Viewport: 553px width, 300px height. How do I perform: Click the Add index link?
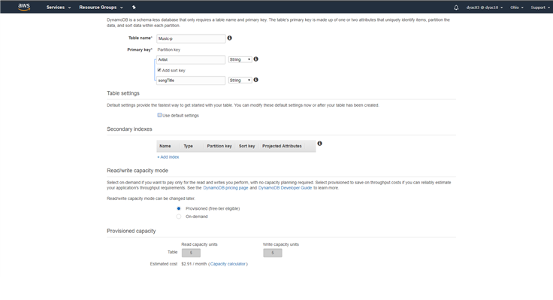coord(168,157)
